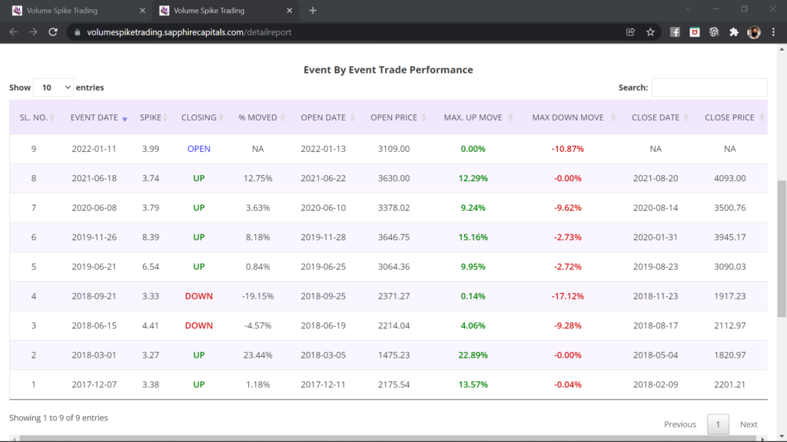
Task: Bookmark this page with the star icon
Action: pos(650,32)
